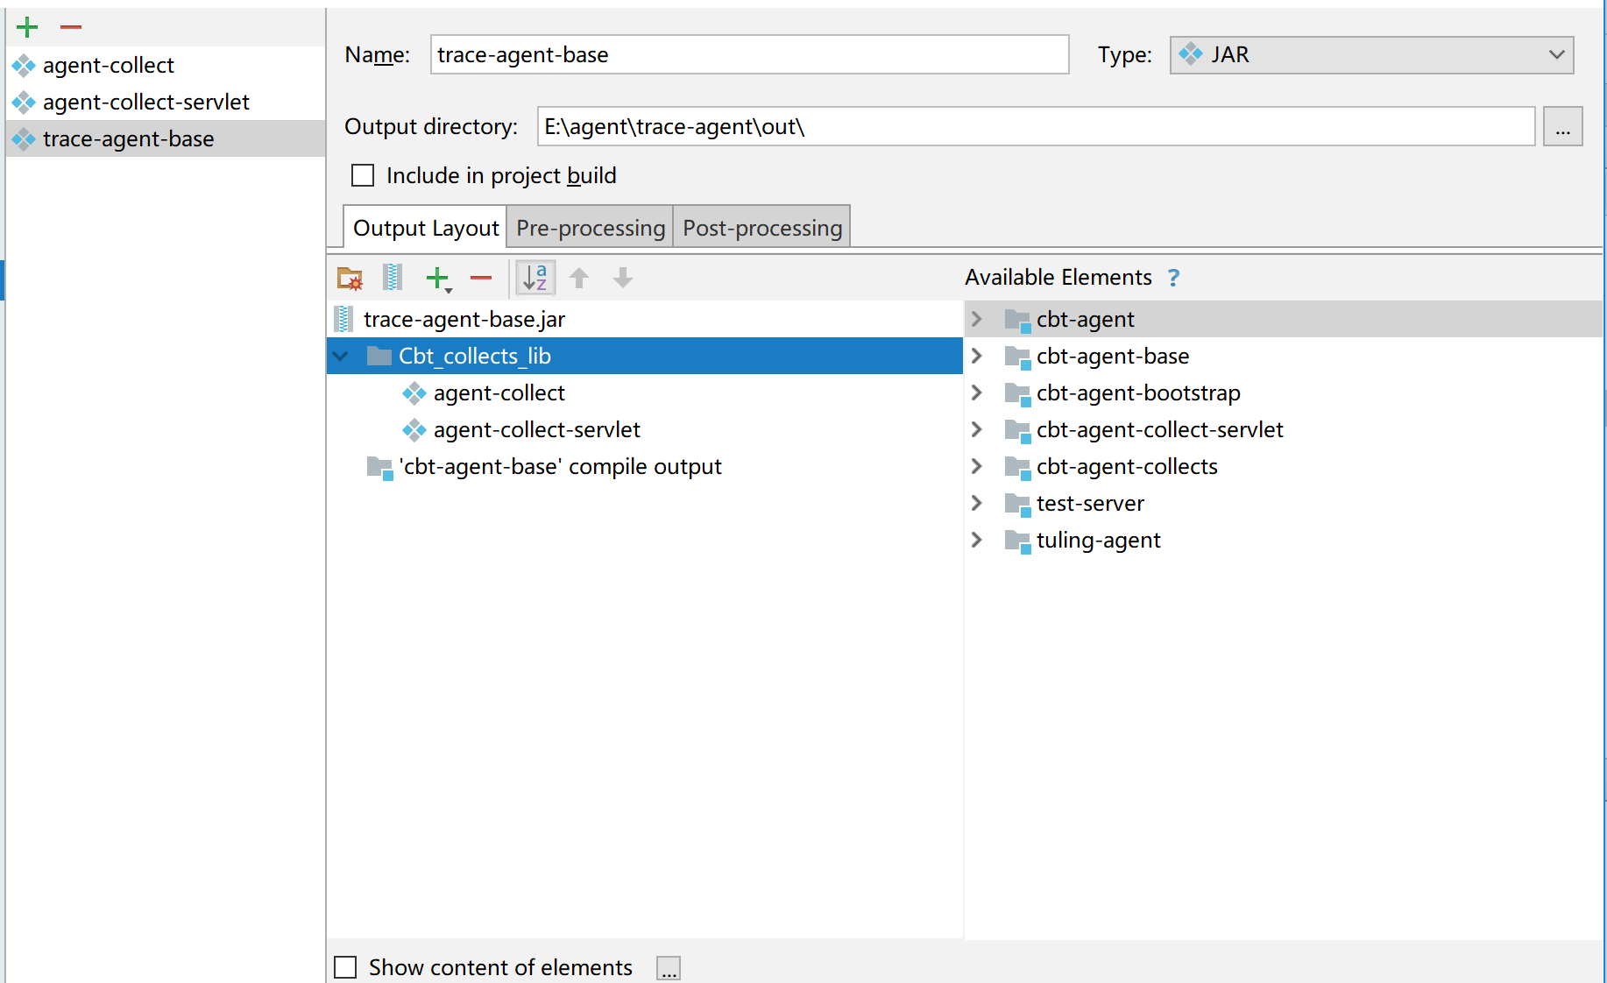Create a new directory in output layout
This screenshot has width=1607, height=983.
[350, 278]
